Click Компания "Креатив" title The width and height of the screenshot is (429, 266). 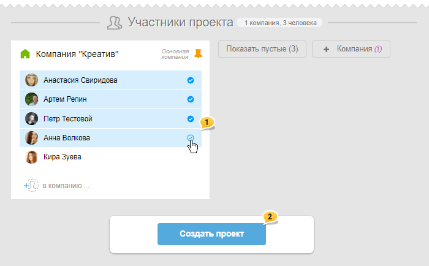coord(77,54)
